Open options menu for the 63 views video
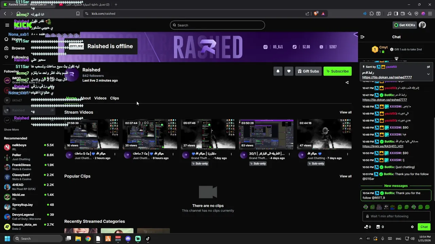Image resolution: width=435 pixels, height=244 pixels. pyautogui.click(x=289, y=154)
